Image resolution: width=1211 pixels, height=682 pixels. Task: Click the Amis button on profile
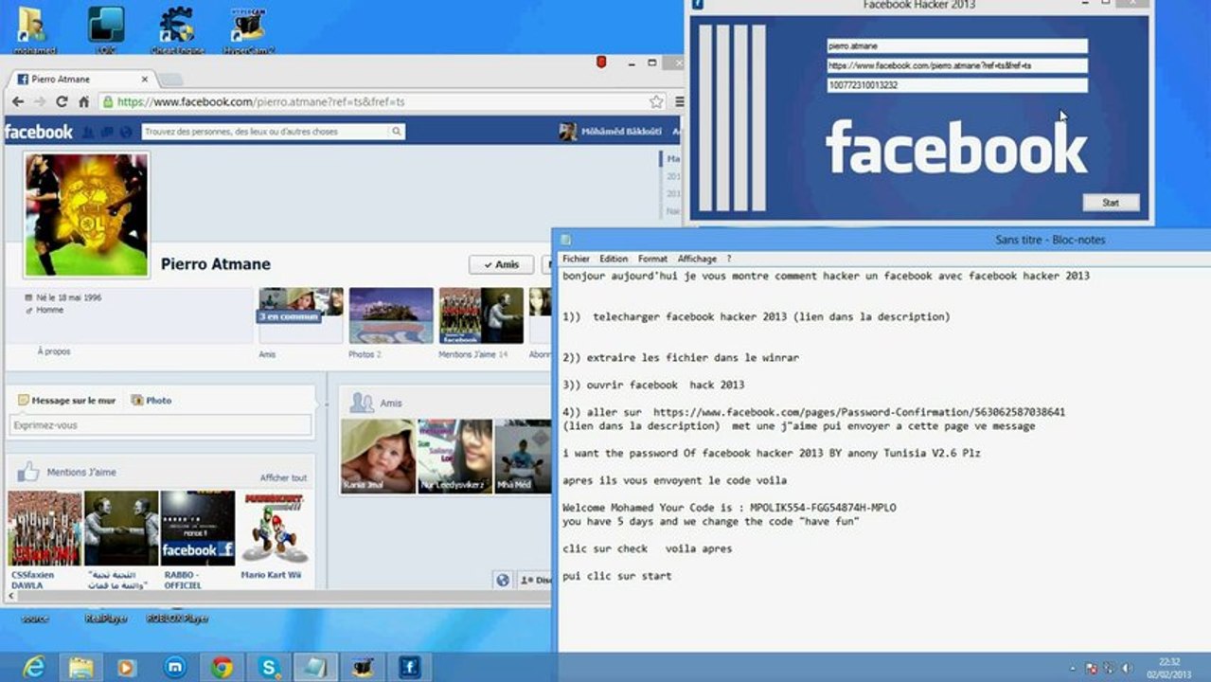tap(501, 264)
